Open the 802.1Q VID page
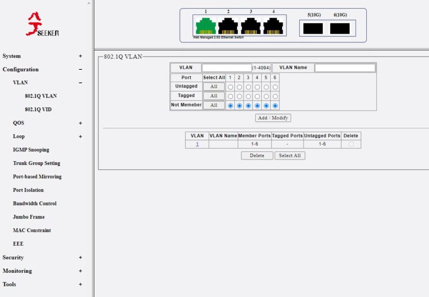The width and height of the screenshot is (429, 297). tap(38, 110)
